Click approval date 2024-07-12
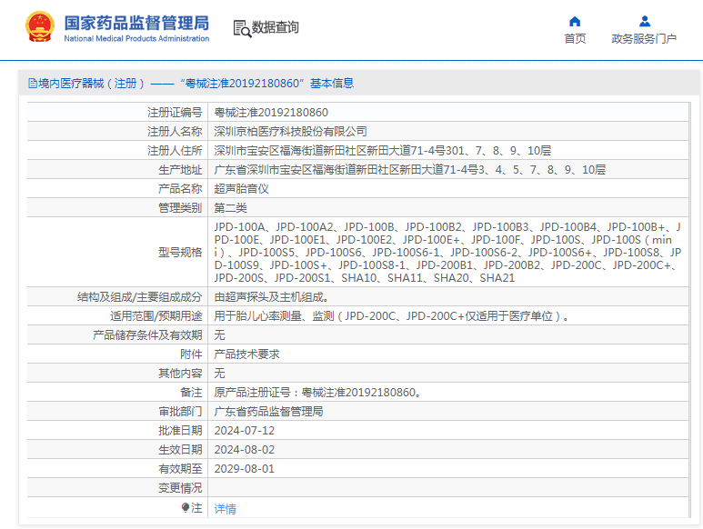 click(x=245, y=431)
